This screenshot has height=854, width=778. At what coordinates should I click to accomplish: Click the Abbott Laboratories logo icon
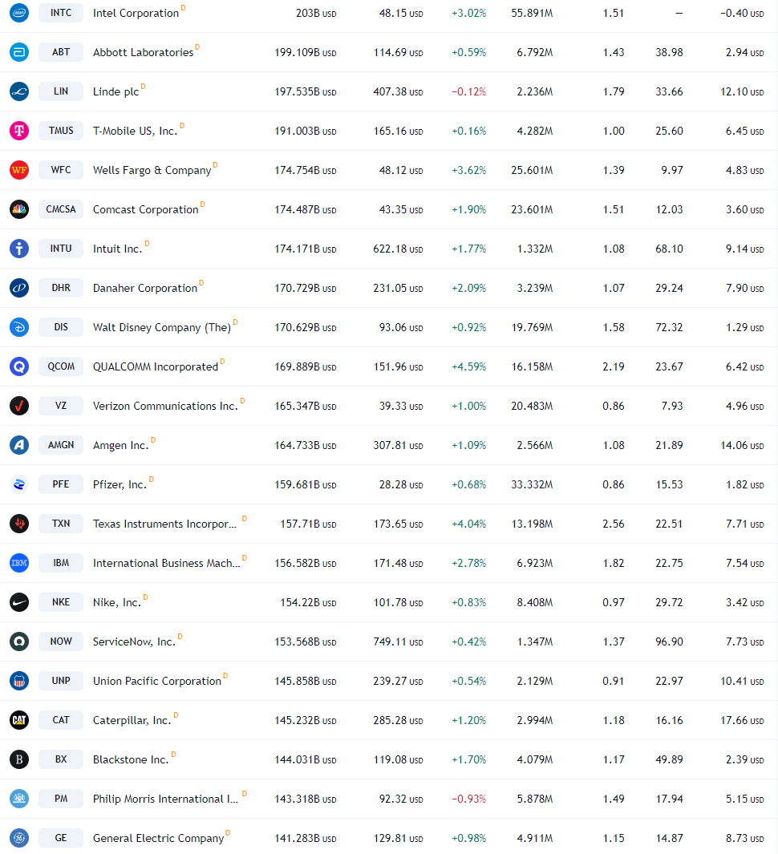[x=19, y=52]
